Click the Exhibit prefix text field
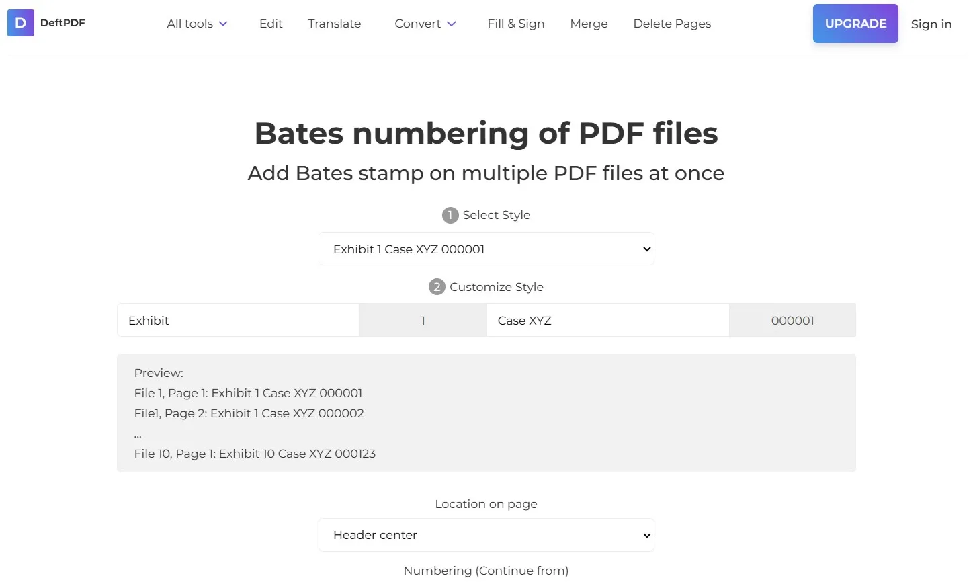 pyautogui.click(x=238, y=320)
